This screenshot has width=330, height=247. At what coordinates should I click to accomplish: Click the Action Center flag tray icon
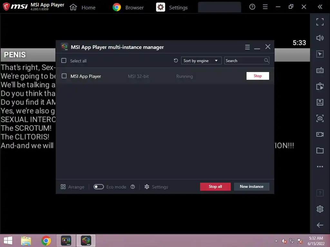(300, 241)
